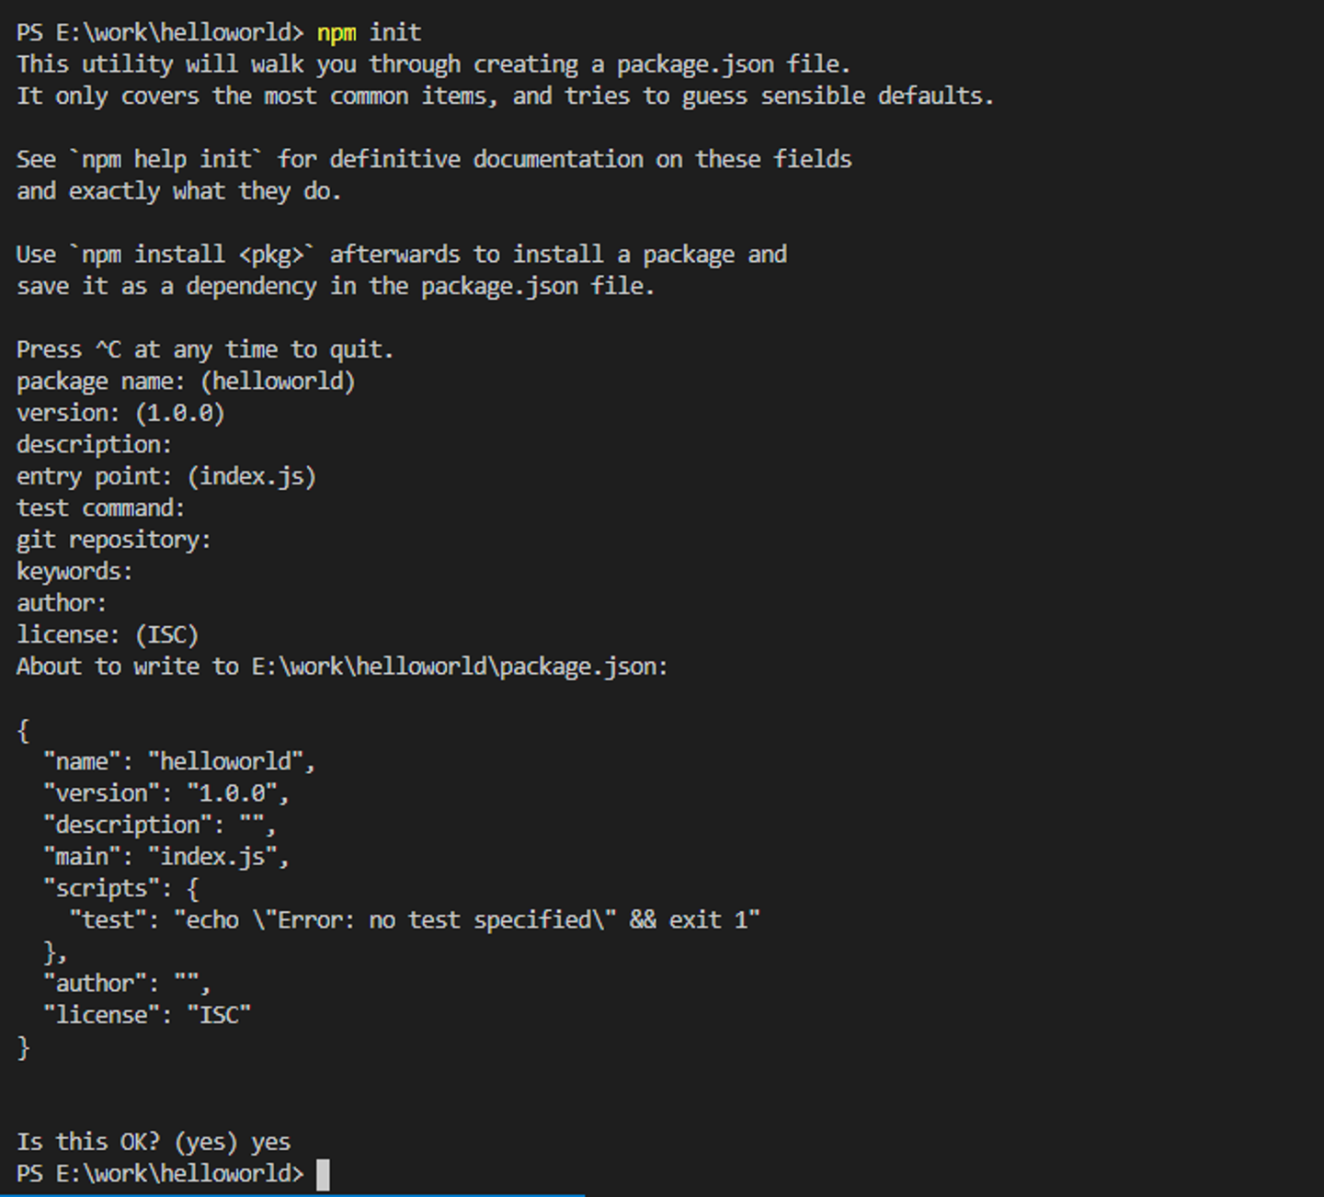
Task: Click the "scripts" JSON key line
Action: tap(120, 889)
